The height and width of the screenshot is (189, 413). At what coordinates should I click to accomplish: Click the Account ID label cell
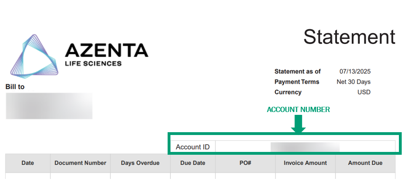[x=193, y=147]
